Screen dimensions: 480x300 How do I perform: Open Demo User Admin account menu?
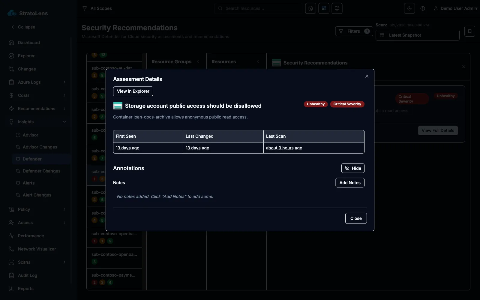pyautogui.click(x=455, y=8)
